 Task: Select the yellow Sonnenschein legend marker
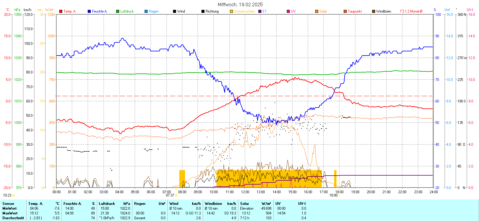[x=231, y=11]
